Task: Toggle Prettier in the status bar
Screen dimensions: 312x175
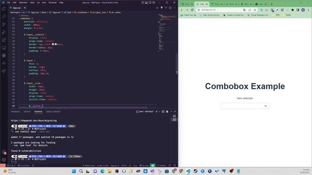Action: point(161,165)
